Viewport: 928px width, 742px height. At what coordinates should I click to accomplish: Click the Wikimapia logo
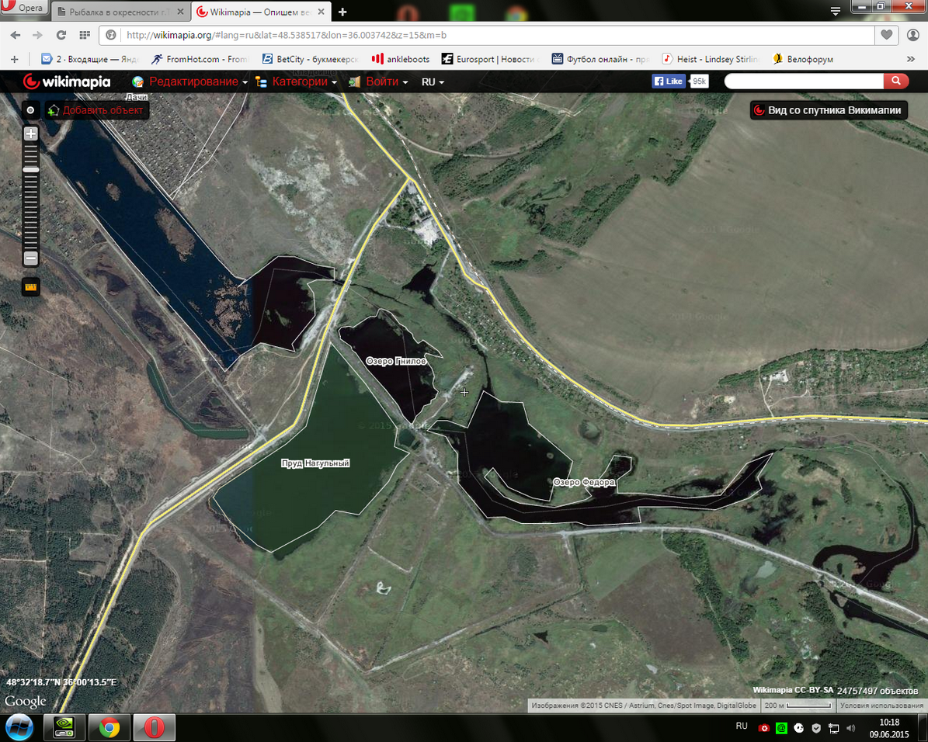[x=67, y=81]
